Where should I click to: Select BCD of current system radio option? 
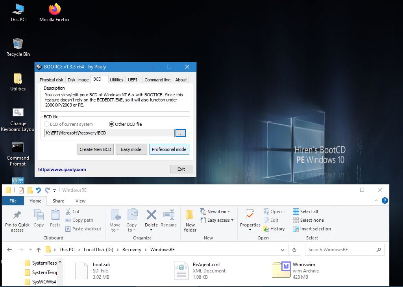[x=47, y=124]
